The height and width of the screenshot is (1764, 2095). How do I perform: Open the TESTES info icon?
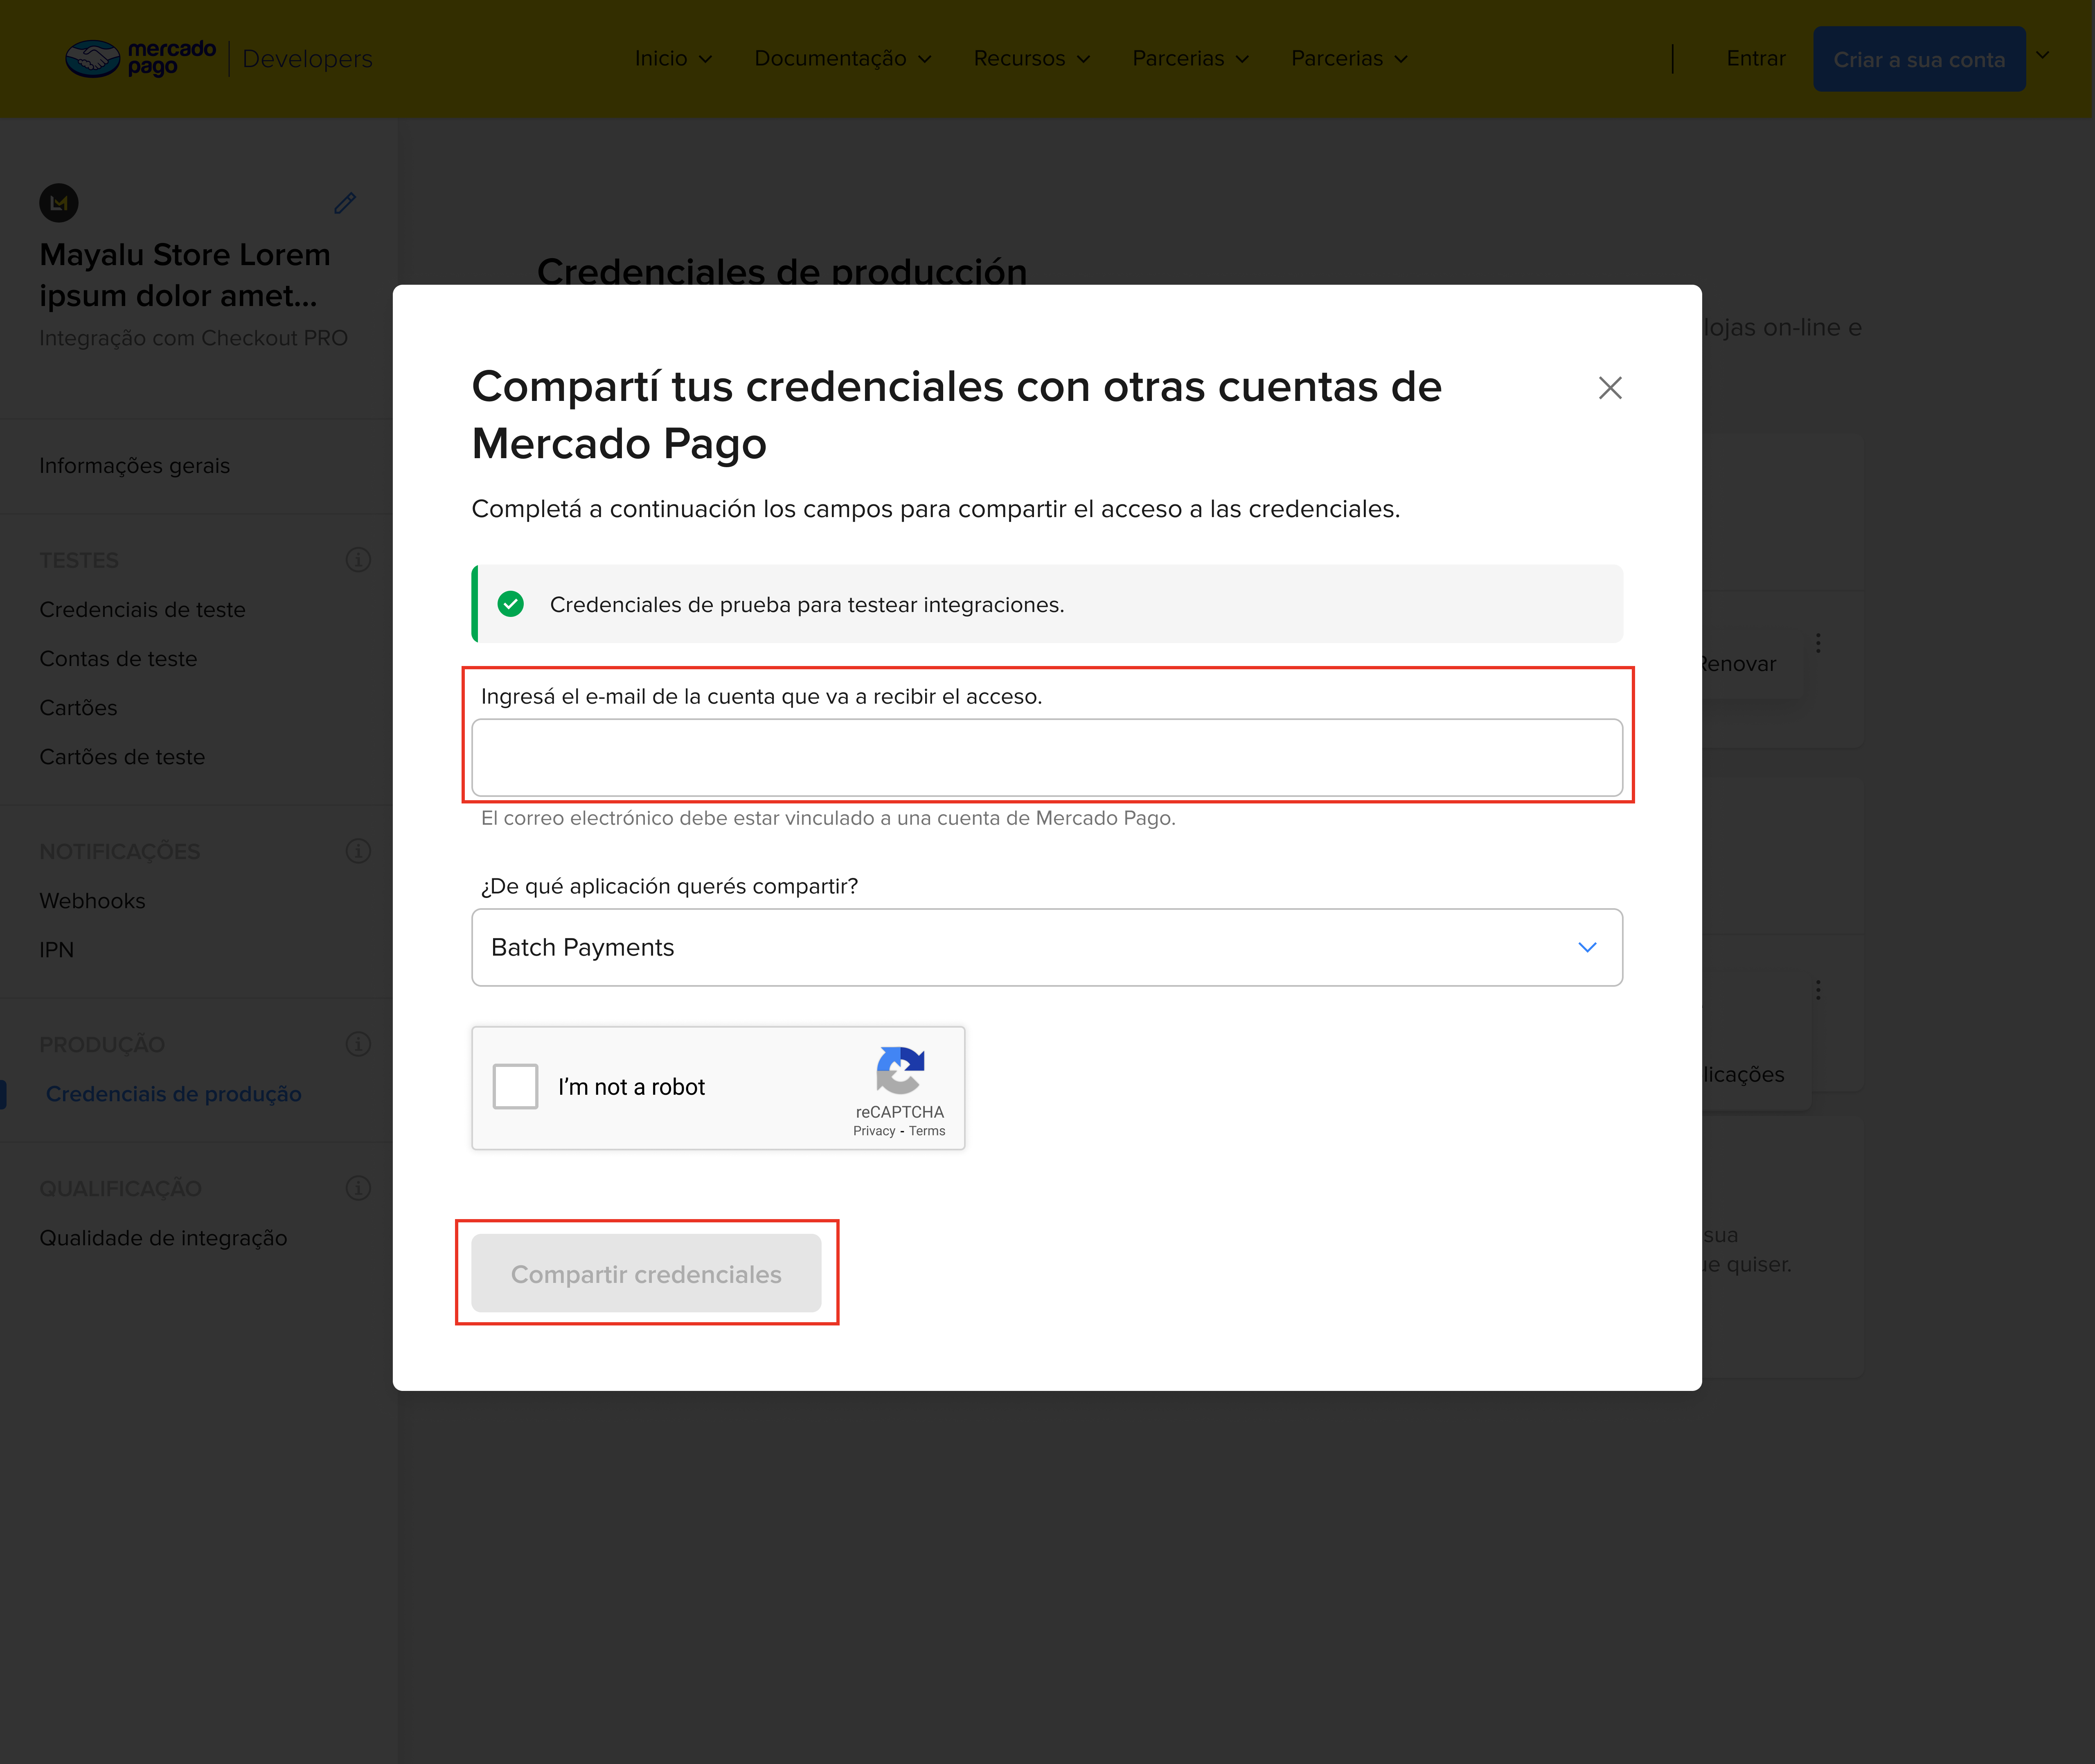click(358, 560)
